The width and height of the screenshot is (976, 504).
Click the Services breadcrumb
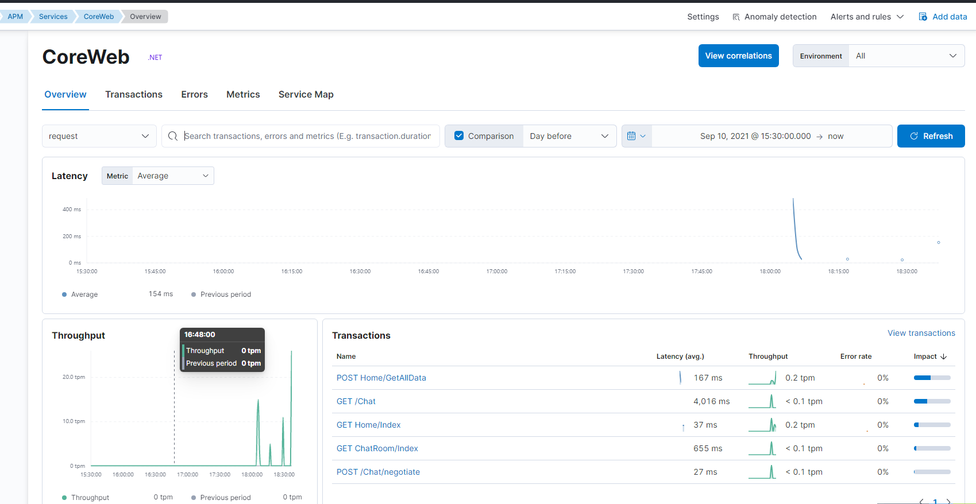(53, 17)
